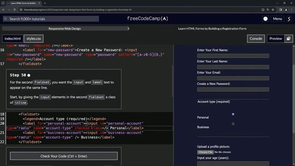This screenshot has height=166, width=295.
Task: Open the Menu button
Action: pos(277,19)
